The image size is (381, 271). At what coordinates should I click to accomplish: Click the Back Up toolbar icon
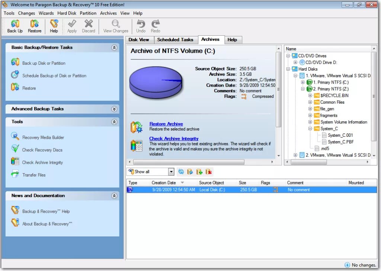click(15, 24)
